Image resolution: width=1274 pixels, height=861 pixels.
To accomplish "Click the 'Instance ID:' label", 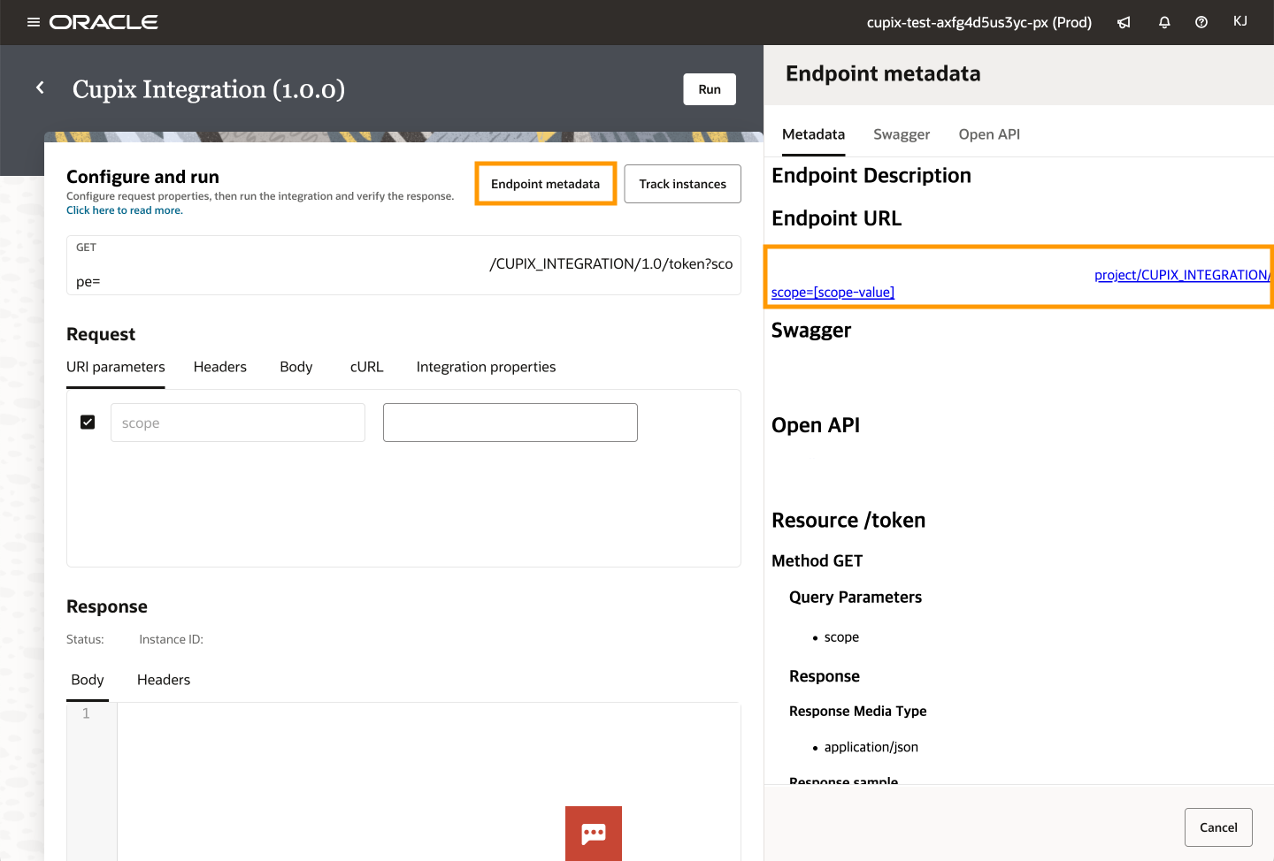I will (171, 639).
